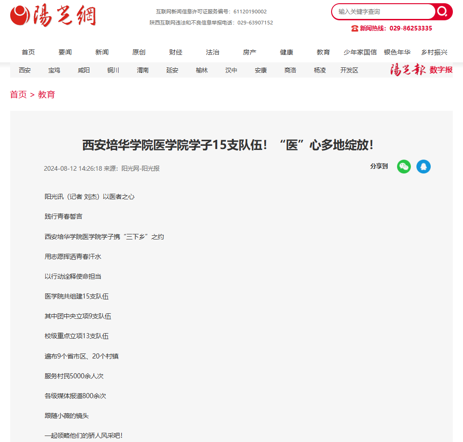This screenshot has width=463, height=442.
Task: Click the red search magnifier icon
Action: point(443,12)
